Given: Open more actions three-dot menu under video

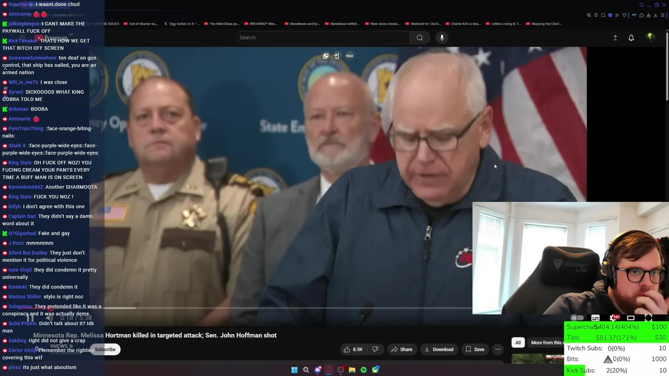Looking at the screenshot, I should coord(498,349).
